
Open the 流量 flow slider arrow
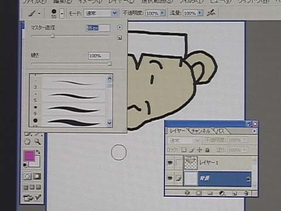[200, 13]
